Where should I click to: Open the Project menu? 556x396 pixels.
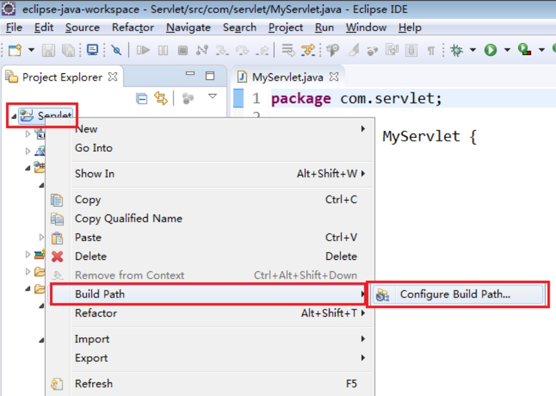point(285,27)
